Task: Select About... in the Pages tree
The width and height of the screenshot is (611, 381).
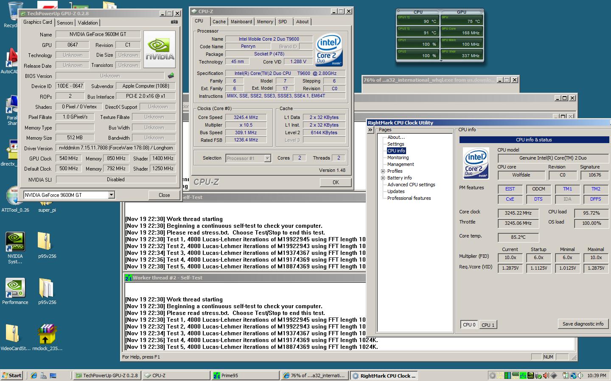Action: (396, 137)
